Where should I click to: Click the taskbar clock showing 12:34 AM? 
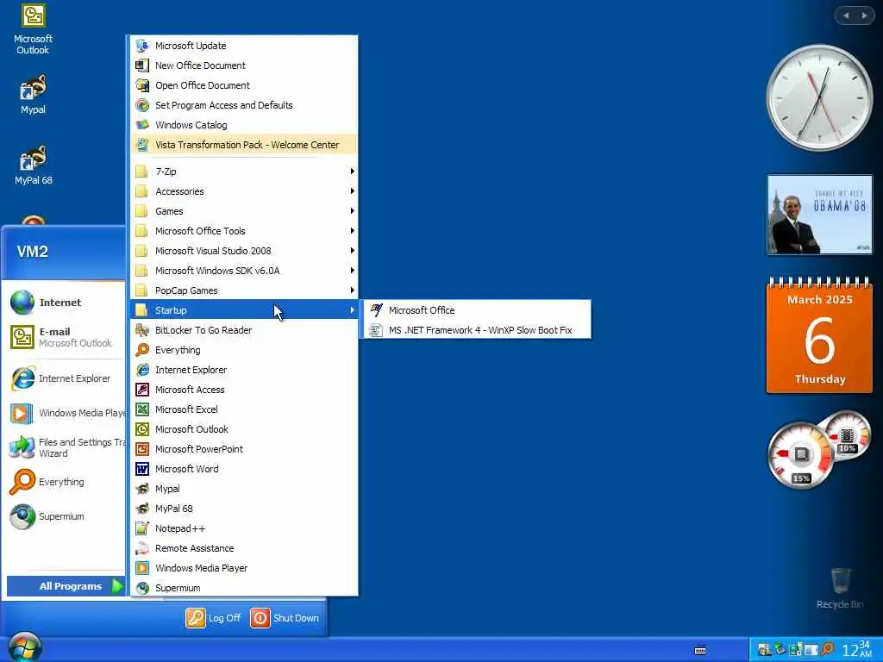tap(856, 650)
